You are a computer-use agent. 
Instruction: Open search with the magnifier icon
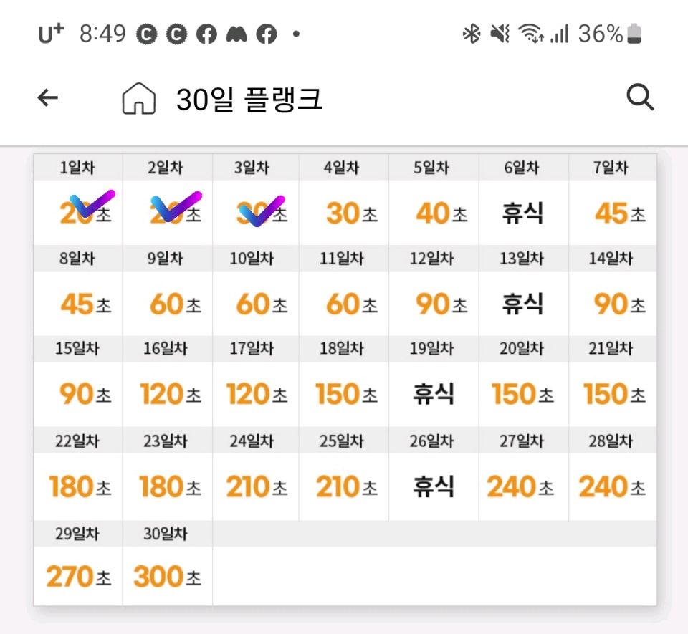click(640, 97)
